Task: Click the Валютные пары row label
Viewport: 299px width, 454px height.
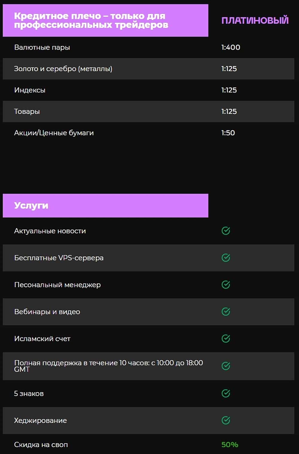Action: [42, 48]
